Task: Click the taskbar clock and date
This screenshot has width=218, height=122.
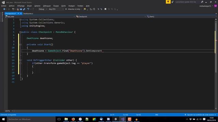Action: pos(212,119)
